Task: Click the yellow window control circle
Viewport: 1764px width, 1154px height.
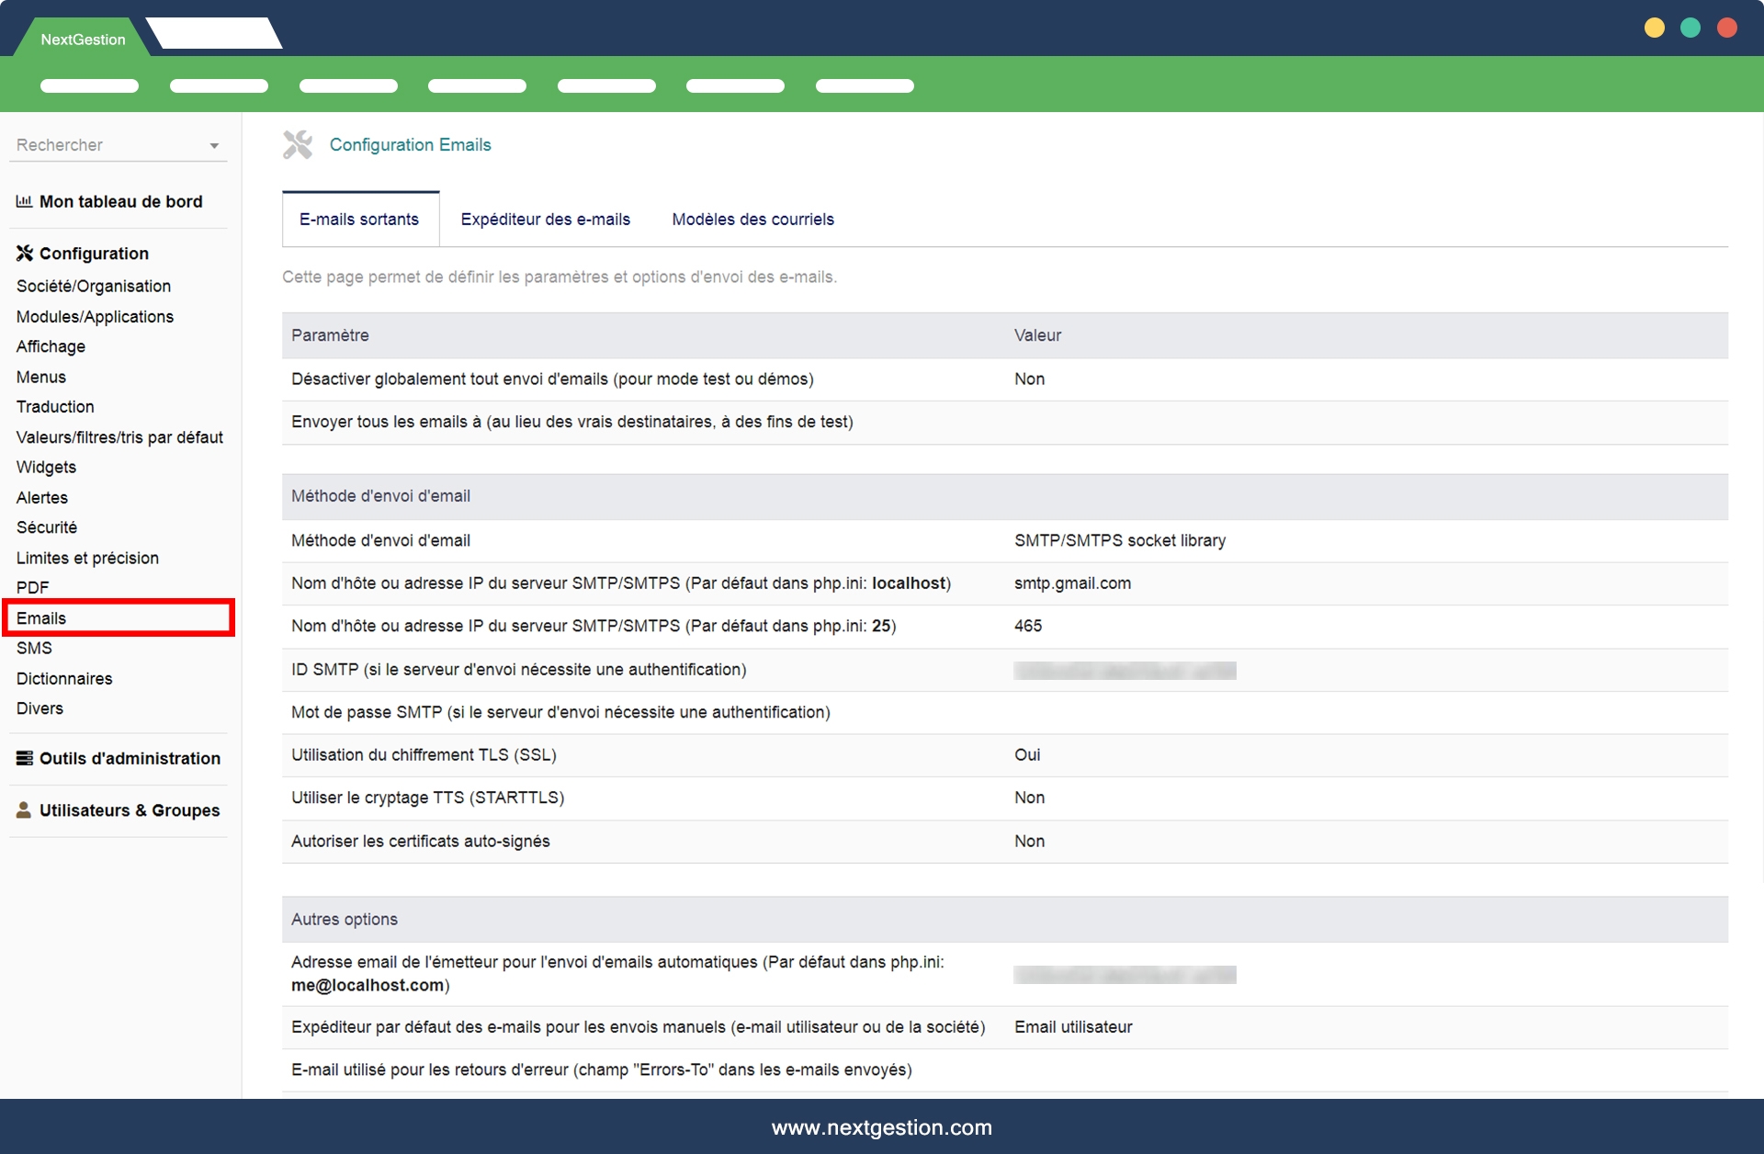Action: (x=1654, y=28)
